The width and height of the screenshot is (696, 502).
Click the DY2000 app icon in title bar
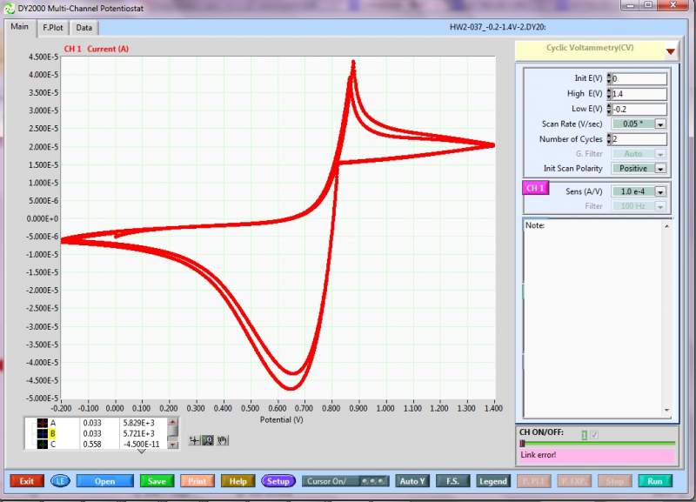pyautogui.click(x=9, y=8)
